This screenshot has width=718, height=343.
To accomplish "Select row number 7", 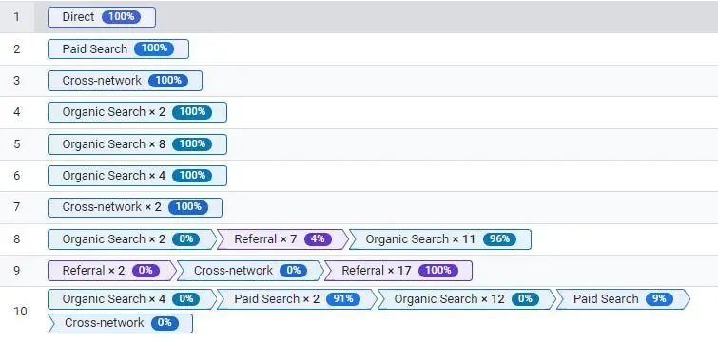I will pyautogui.click(x=17, y=207).
